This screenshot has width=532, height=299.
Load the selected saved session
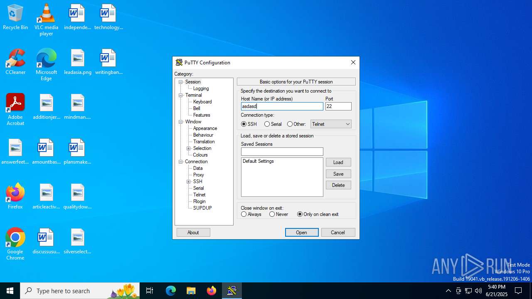(338, 162)
